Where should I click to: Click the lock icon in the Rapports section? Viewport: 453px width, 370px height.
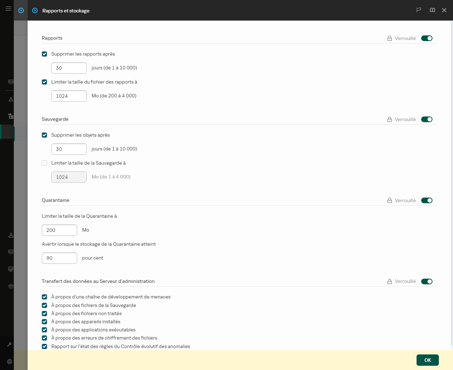(x=390, y=38)
